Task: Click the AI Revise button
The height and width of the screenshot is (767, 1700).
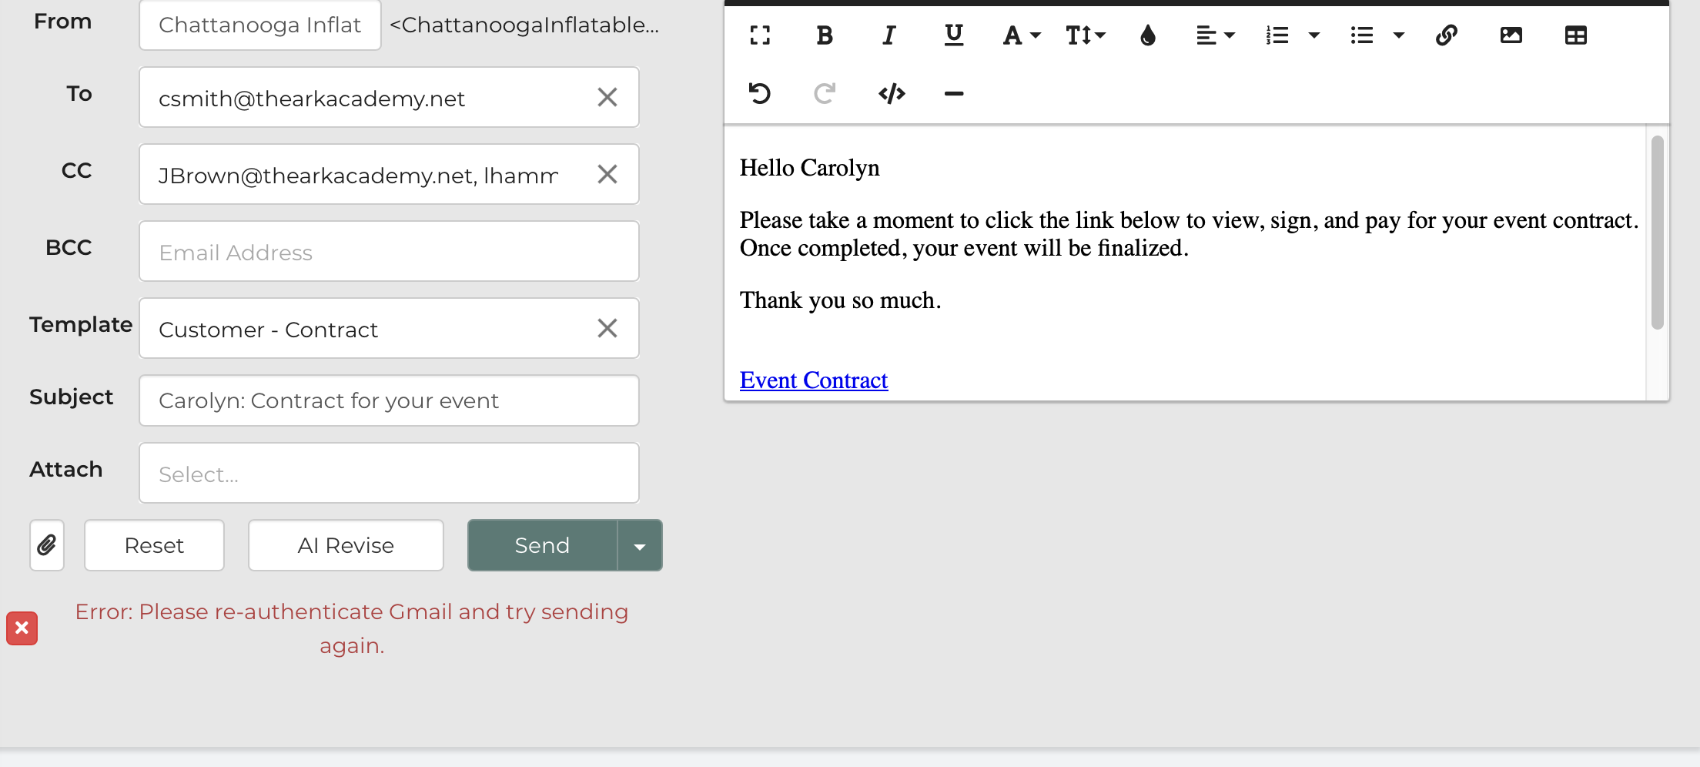Action: 346,545
